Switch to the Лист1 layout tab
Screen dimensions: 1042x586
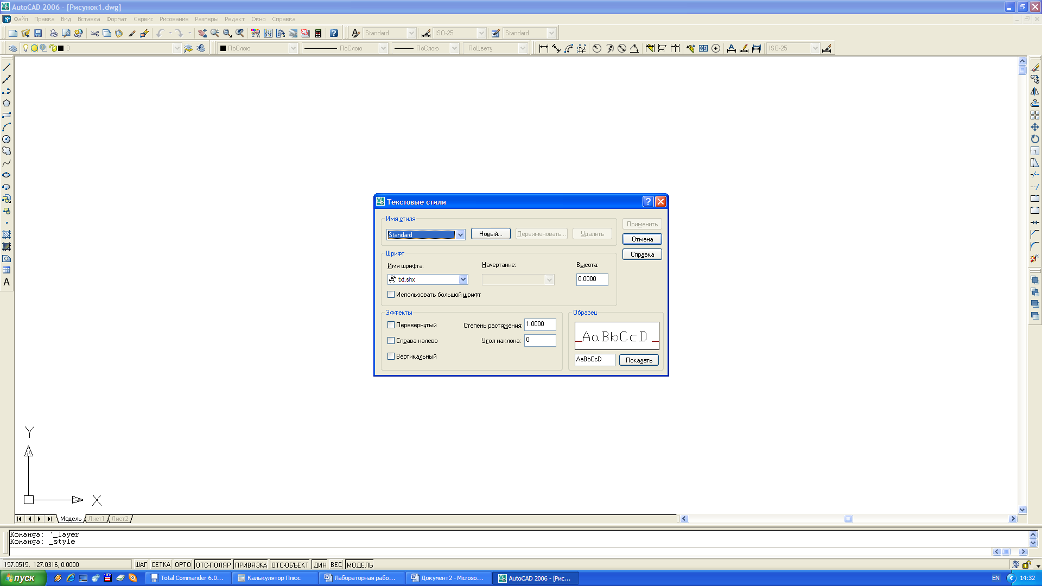(96, 519)
